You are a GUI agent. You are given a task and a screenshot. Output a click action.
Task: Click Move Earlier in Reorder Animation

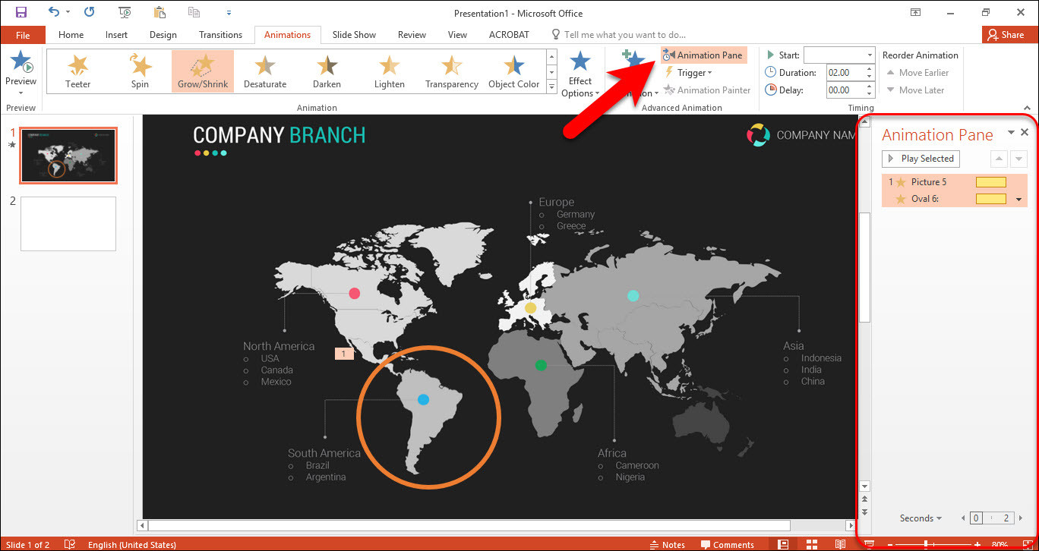(x=919, y=72)
